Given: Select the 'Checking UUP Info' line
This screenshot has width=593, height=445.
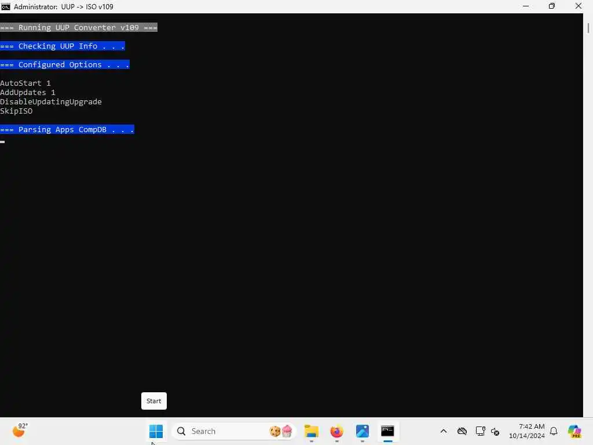Looking at the screenshot, I should pos(63,46).
